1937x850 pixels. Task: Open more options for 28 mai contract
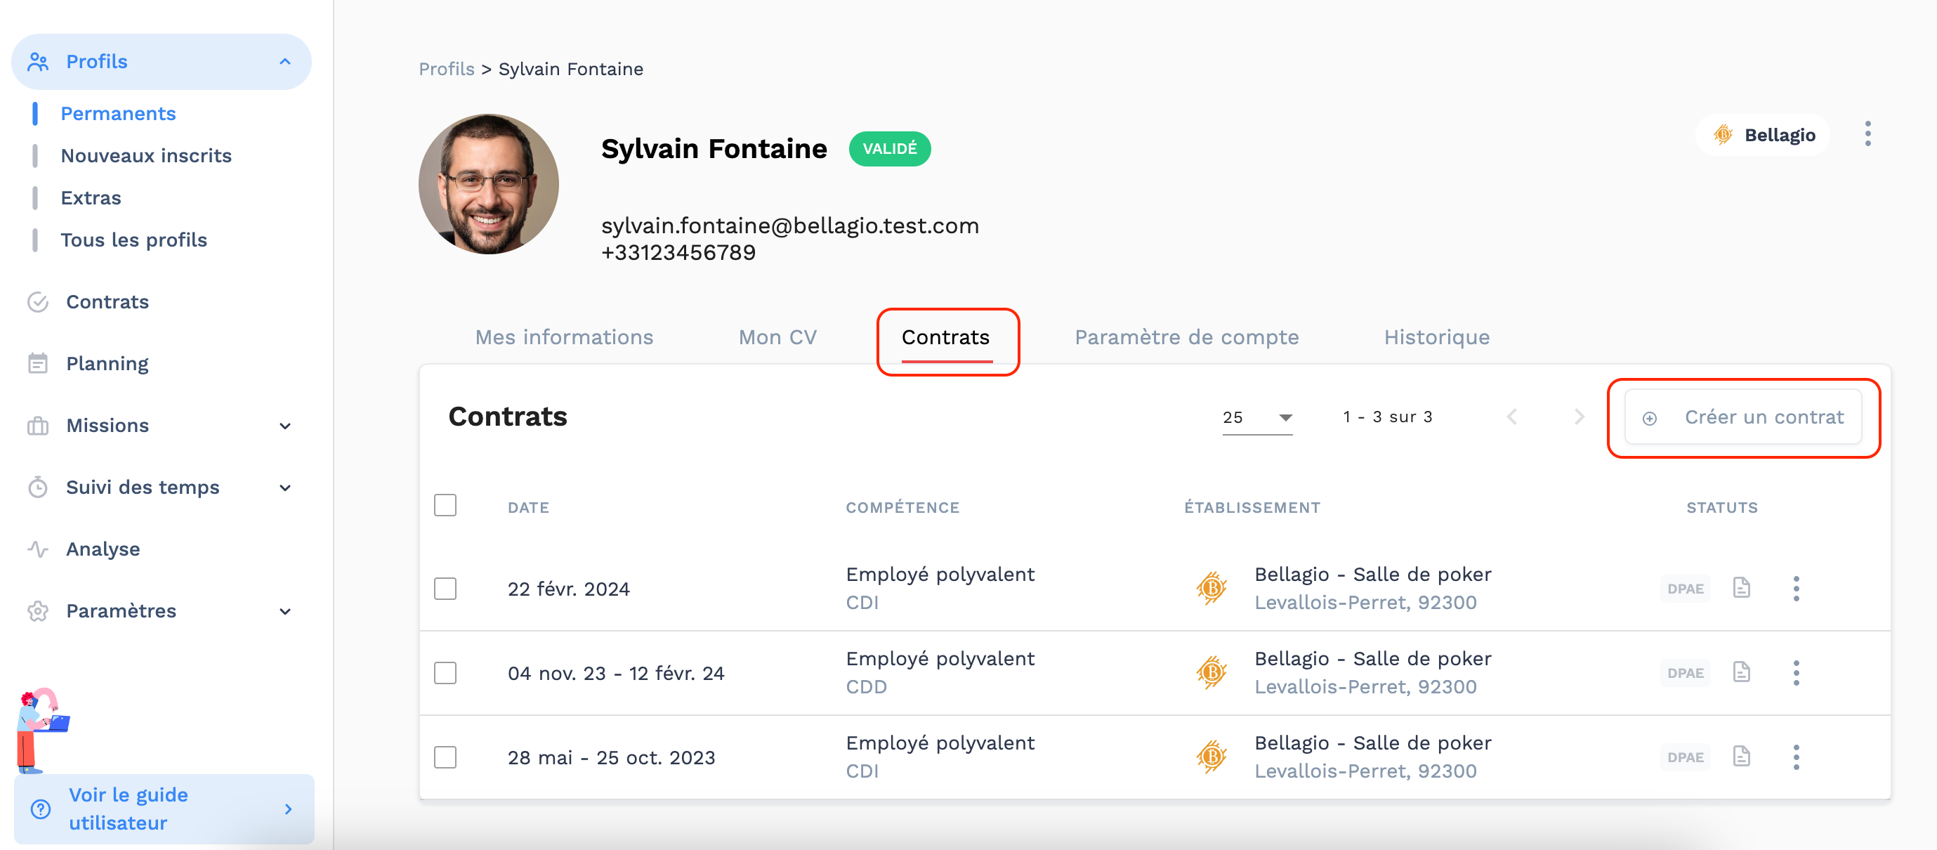[x=1797, y=757]
